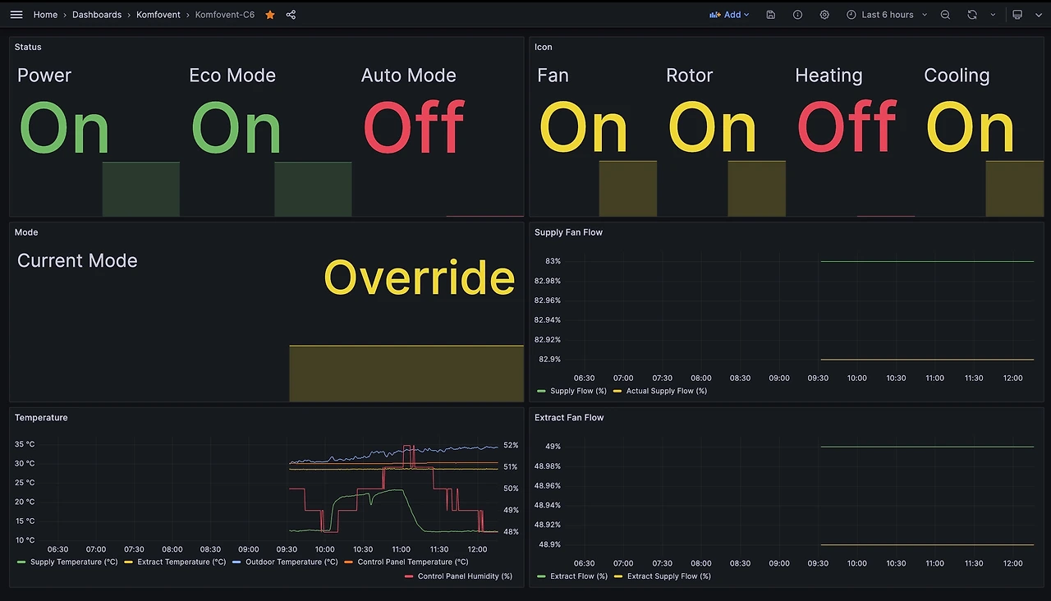The image size is (1051, 601).
Task: Toggle the Actual Supply Flow (%) series
Action: (x=667, y=391)
